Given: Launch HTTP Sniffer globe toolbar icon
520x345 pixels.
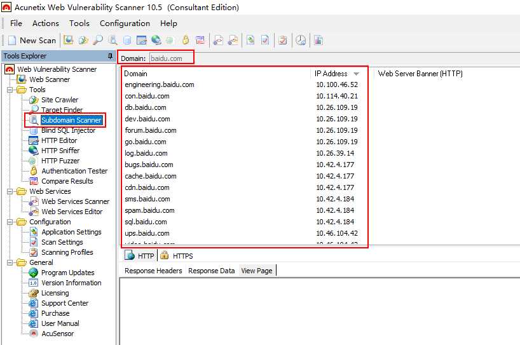Looking at the screenshot, I should click(x=156, y=40).
